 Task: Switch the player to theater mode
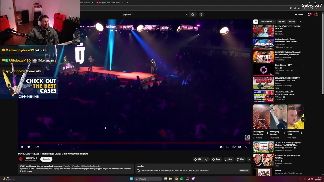[x=240, y=147]
